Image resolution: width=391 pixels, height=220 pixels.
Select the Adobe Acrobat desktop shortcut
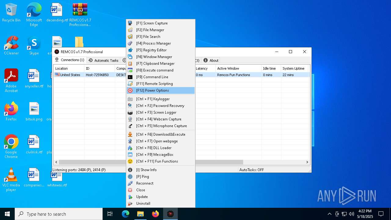coord(11,81)
